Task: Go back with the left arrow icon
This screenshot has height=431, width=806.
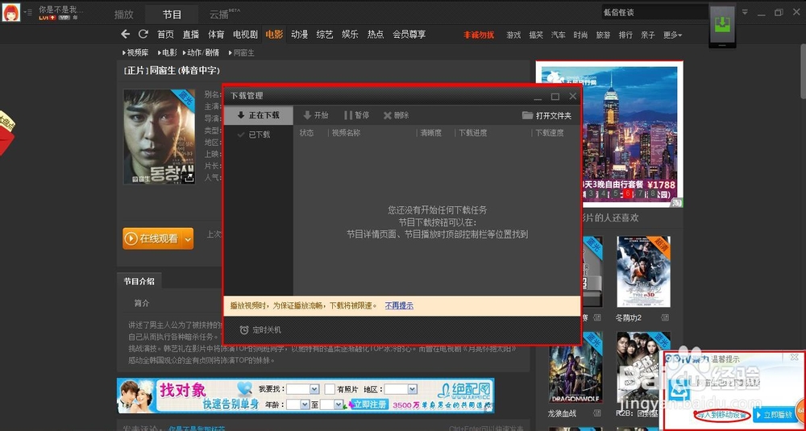Action: tap(125, 34)
